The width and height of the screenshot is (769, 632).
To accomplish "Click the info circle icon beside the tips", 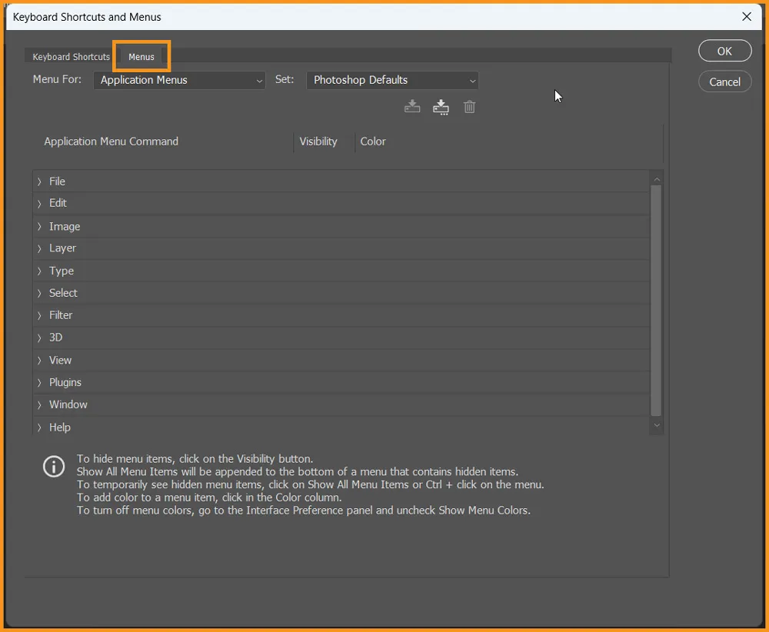I will pyautogui.click(x=54, y=467).
